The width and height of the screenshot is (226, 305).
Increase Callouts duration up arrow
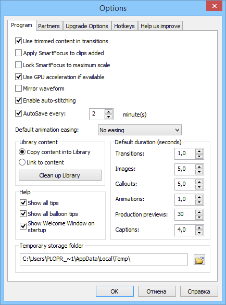coord(199,182)
